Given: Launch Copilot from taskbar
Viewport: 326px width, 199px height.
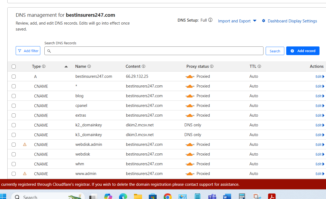Looking at the screenshot, I should pyautogui.click(x=108, y=197).
